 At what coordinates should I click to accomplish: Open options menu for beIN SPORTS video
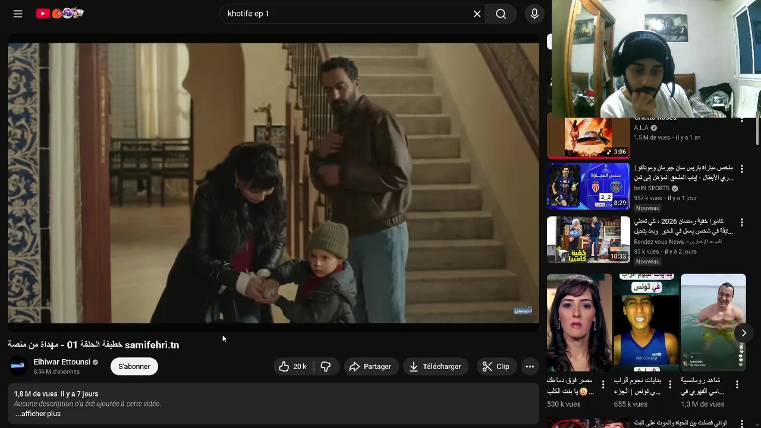click(741, 169)
